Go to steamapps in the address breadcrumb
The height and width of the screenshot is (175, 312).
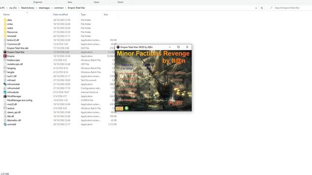(x=44, y=8)
